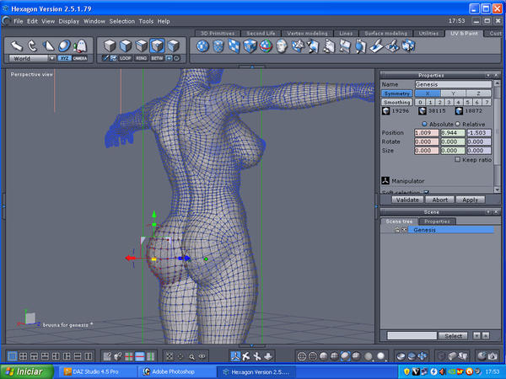Select the Relative radio button

(458, 123)
